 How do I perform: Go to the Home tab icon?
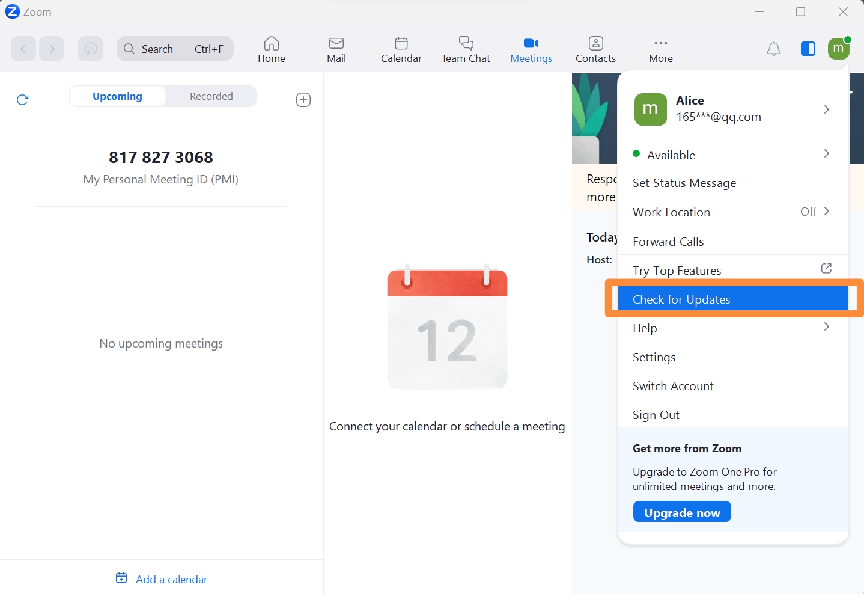[x=272, y=43]
